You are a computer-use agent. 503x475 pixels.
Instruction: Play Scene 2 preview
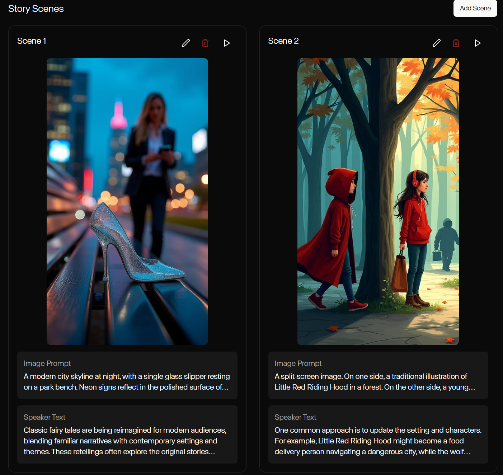coord(478,43)
